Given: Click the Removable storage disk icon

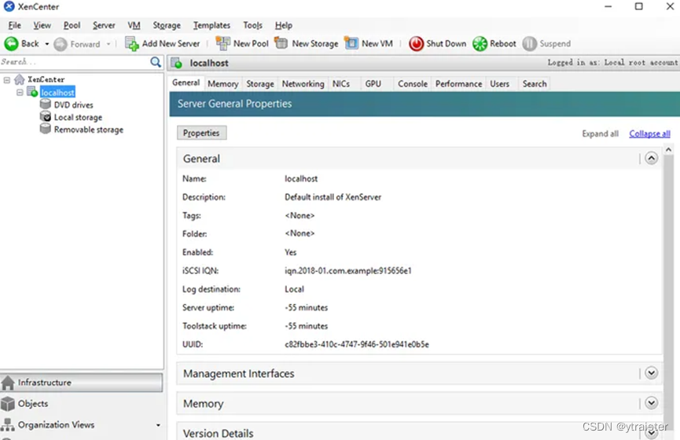Looking at the screenshot, I should coord(45,129).
